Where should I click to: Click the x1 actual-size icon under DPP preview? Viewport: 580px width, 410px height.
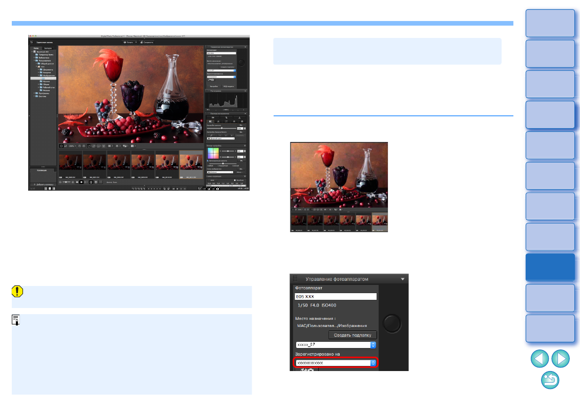click(x=66, y=146)
